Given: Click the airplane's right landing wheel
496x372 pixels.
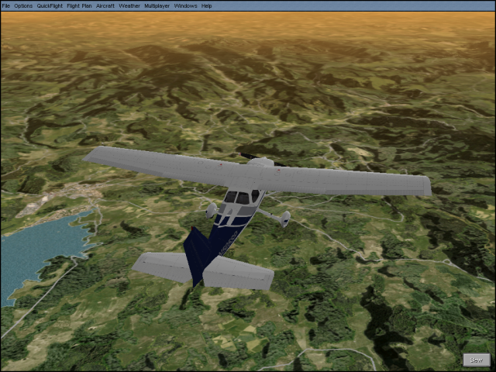Looking at the screenshot, I should (284, 219).
